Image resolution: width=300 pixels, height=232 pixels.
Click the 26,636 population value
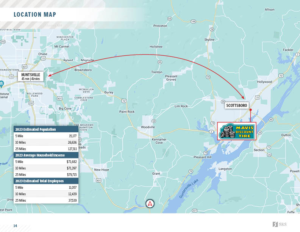(72, 143)
